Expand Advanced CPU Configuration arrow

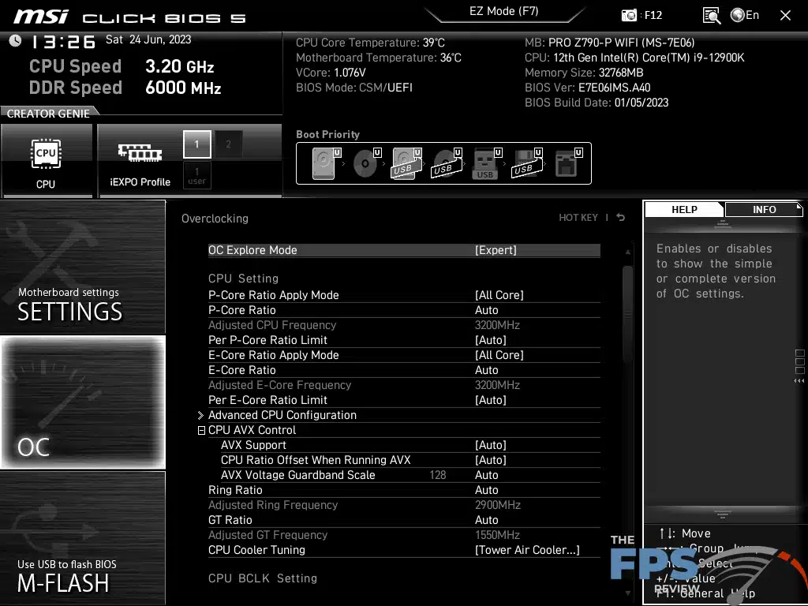pos(201,415)
